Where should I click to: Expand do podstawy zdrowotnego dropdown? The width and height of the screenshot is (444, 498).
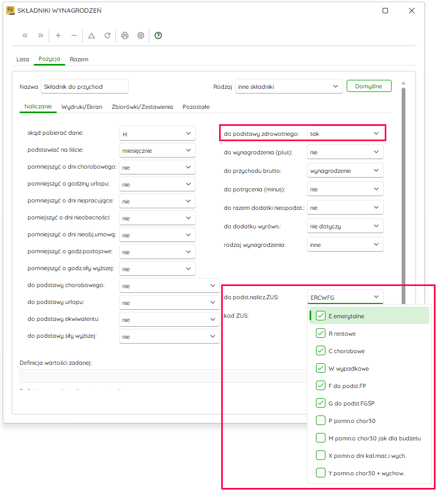345,134
